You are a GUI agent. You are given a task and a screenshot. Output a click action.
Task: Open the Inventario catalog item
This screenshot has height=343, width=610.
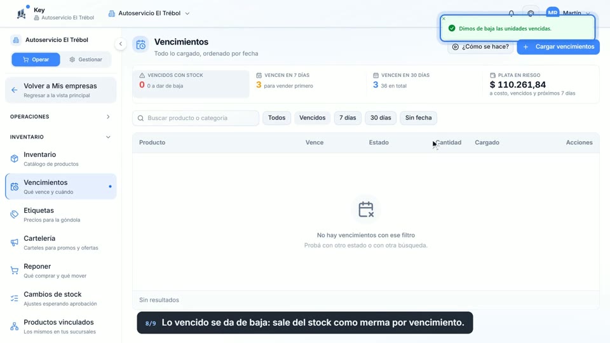(61, 159)
